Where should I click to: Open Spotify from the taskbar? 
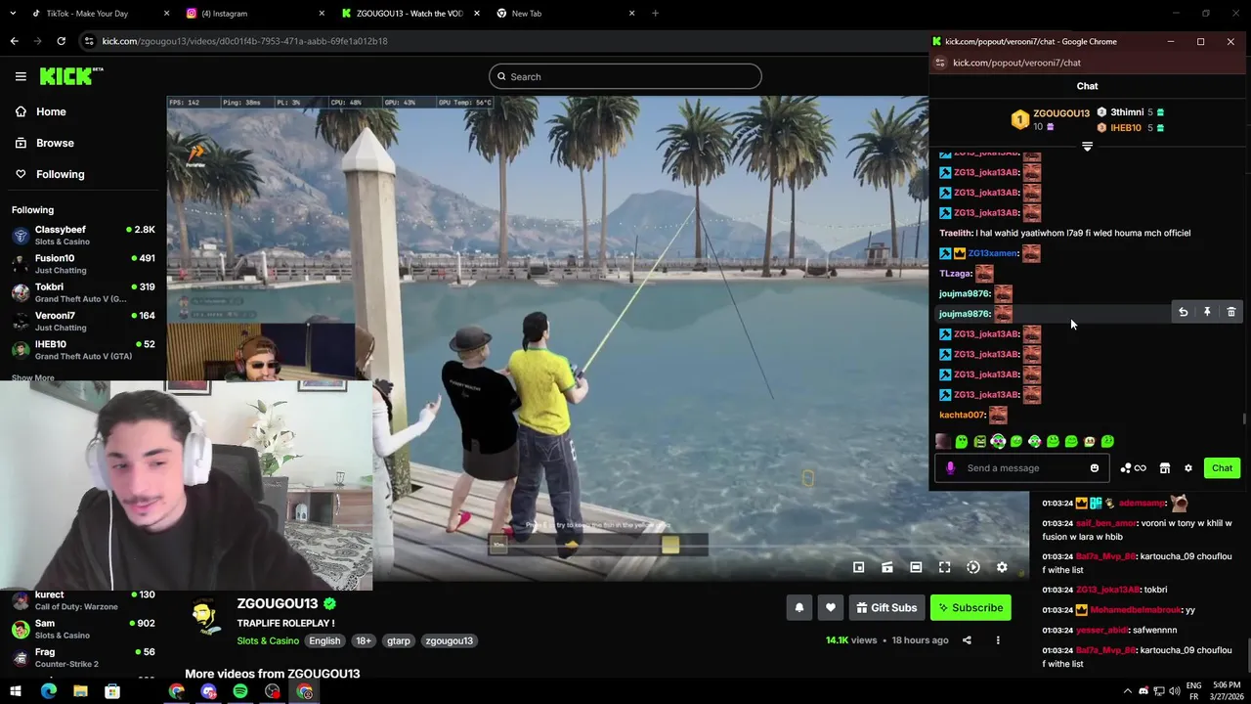[x=240, y=692]
